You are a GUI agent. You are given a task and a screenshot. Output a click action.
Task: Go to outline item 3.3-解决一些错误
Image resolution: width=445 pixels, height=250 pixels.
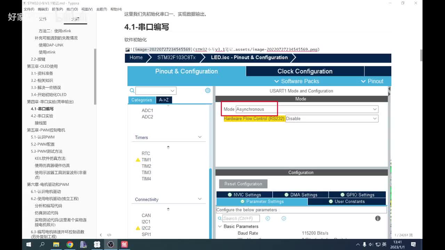46,87
